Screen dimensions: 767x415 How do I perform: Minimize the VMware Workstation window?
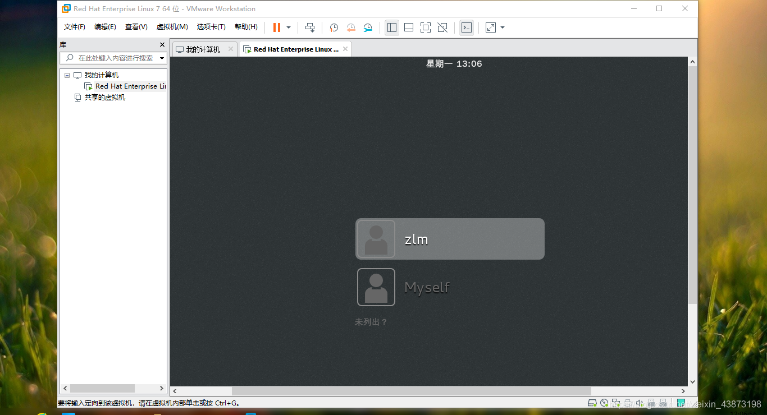coord(633,8)
